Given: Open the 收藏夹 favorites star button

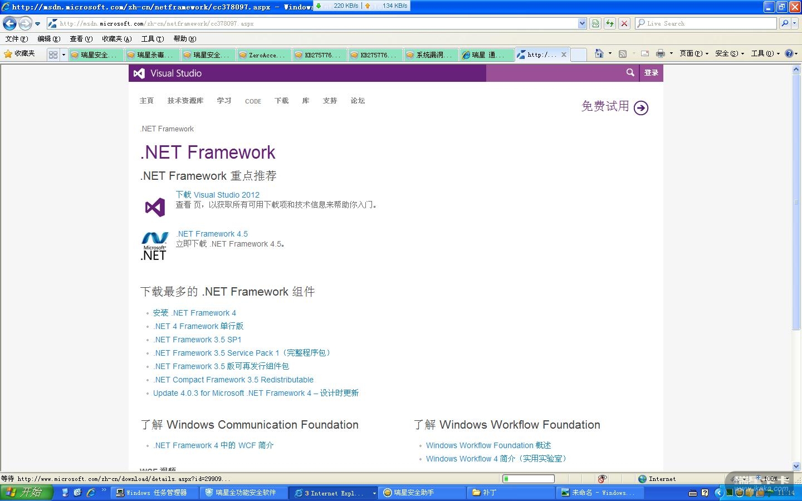Looking at the screenshot, I should coord(19,54).
